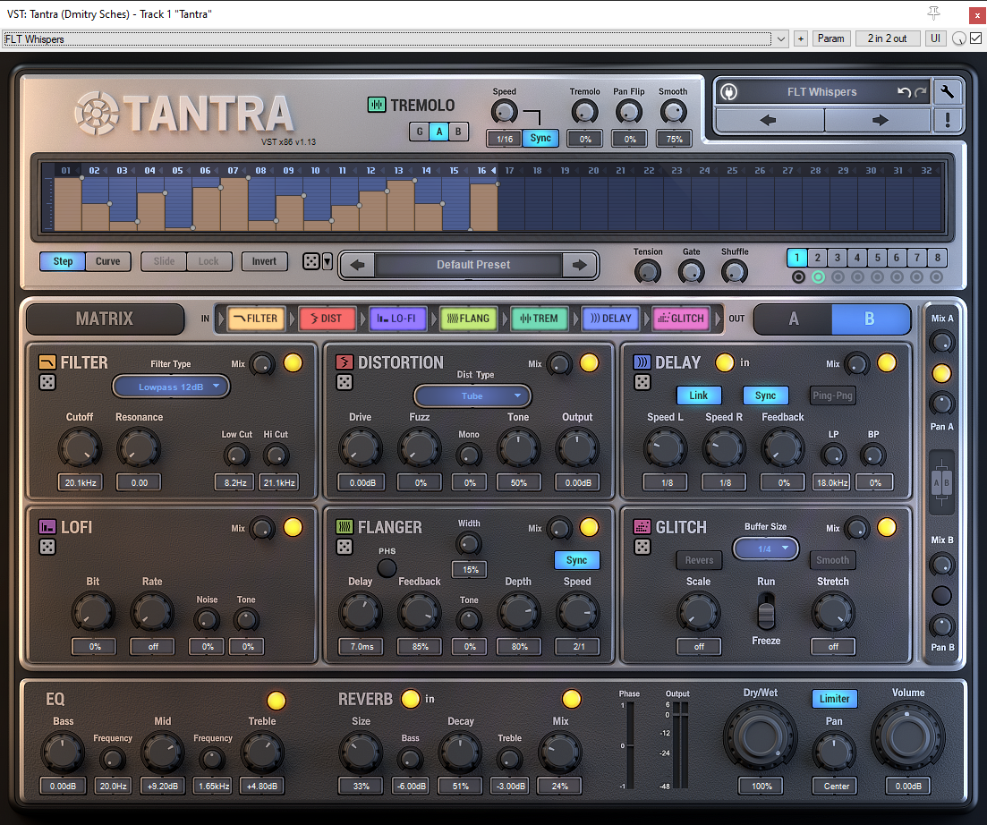Click the preset redo arrow
The width and height of the screenshot is (987, 825).
pyautogui.click(x=921, y=92)
